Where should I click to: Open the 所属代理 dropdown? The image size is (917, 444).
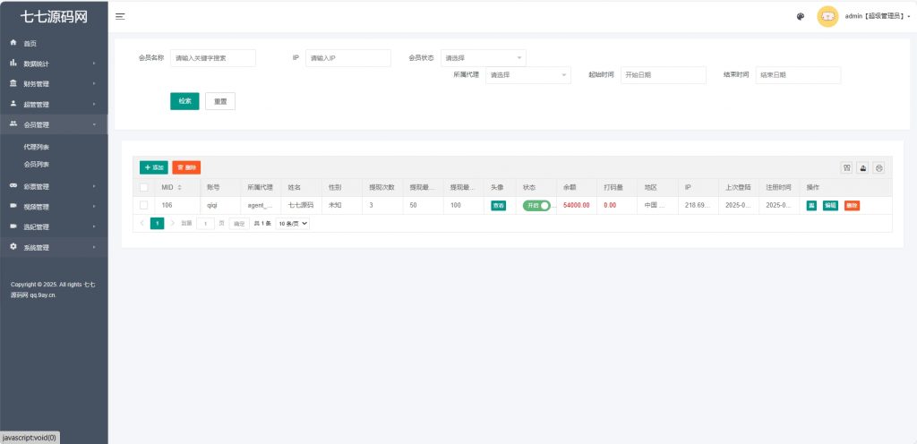coord(528,75)
